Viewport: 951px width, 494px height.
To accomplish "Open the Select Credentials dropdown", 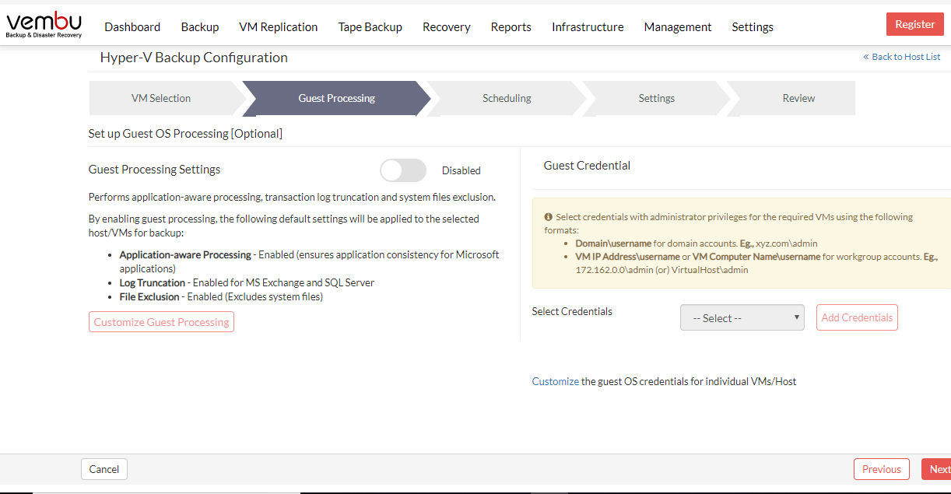I will pos(742,317).
